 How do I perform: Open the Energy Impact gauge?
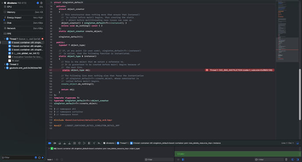tap(23, 18)
